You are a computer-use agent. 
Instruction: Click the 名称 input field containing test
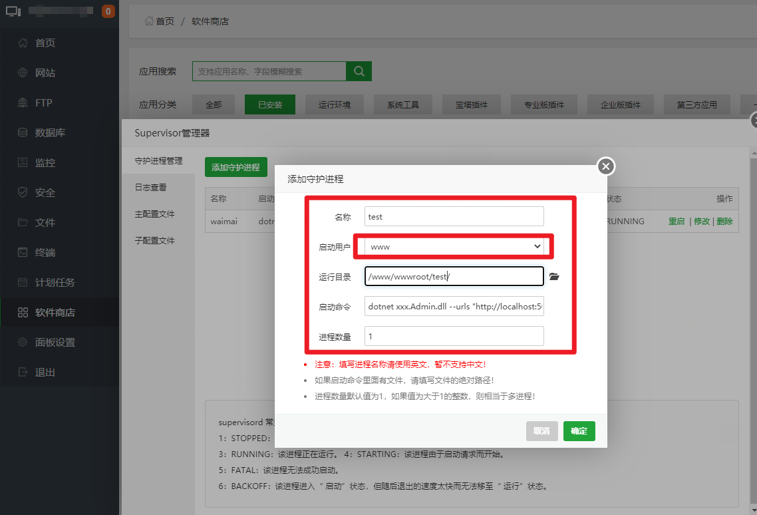point(454,216)
